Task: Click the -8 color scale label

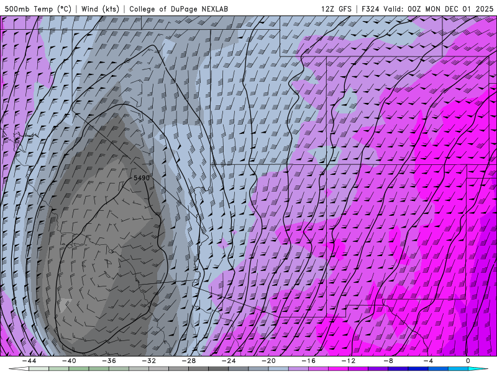Action: pyautogui.click(x=388, y=361)
